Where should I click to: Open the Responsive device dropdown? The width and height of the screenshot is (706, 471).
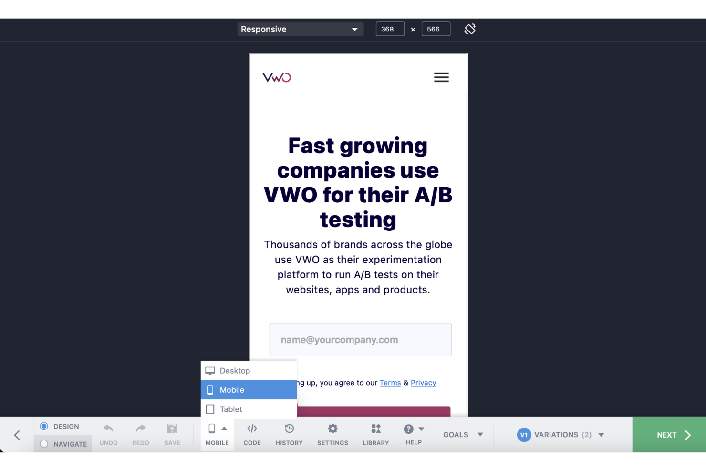click(x=301, y=29)
